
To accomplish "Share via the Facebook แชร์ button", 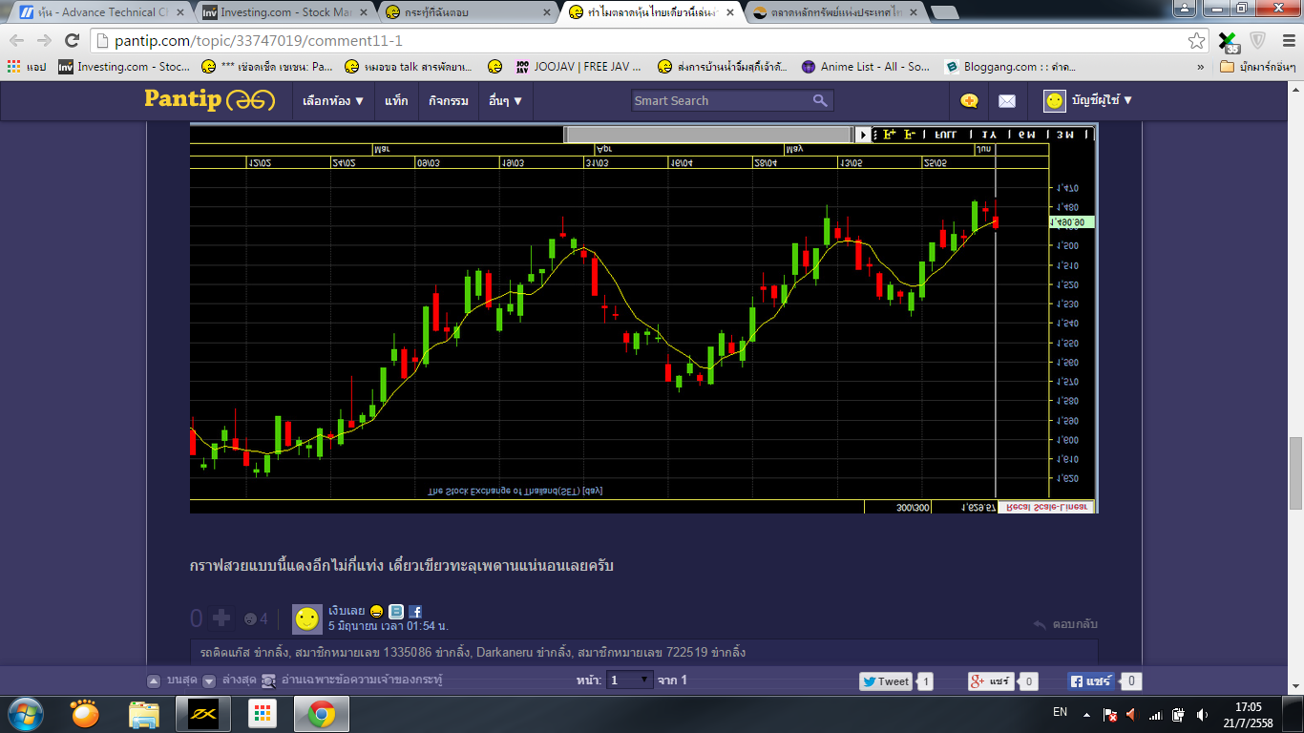I will tap(1091, 681).
